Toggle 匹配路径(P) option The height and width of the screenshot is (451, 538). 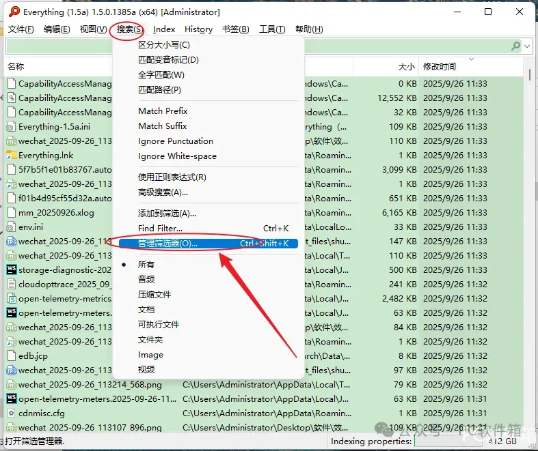209,89
